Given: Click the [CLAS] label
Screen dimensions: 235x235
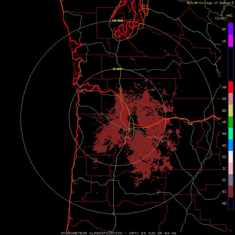Looking at the screenshot, I should tap(221, 18).
